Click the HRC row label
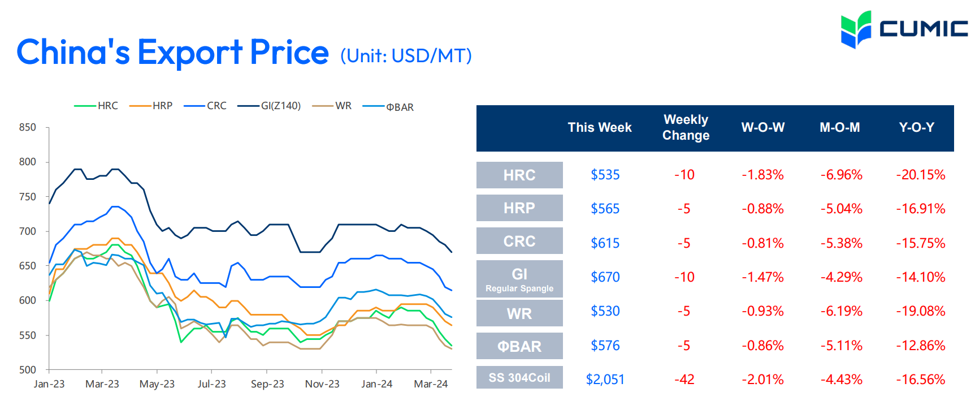 tap(519, 175)
